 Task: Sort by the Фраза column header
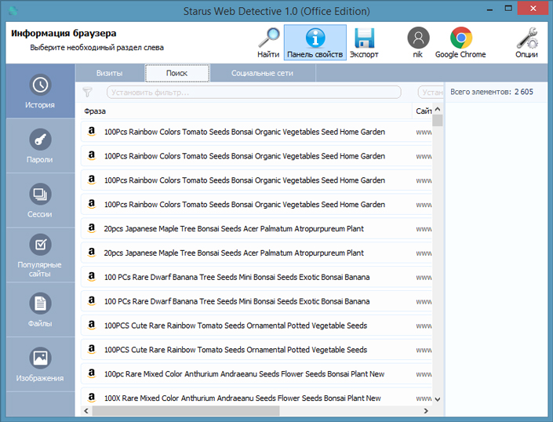click(x=246, y=111)
